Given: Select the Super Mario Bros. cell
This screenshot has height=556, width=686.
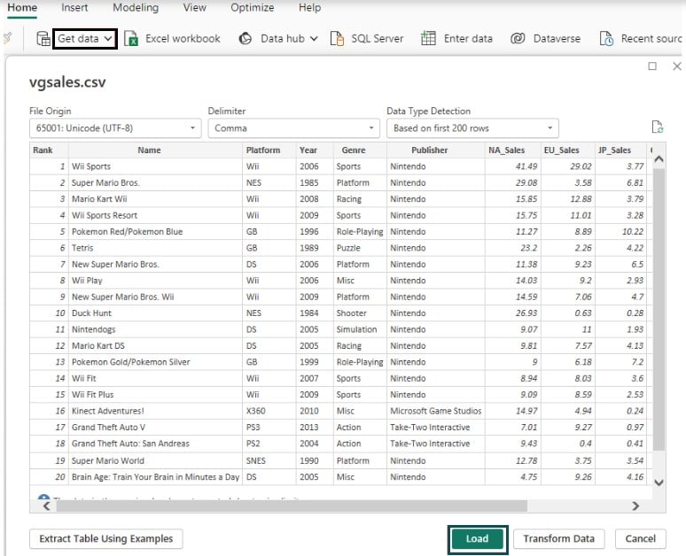Looking at the screenshot, I should click(x=155, y=182).
